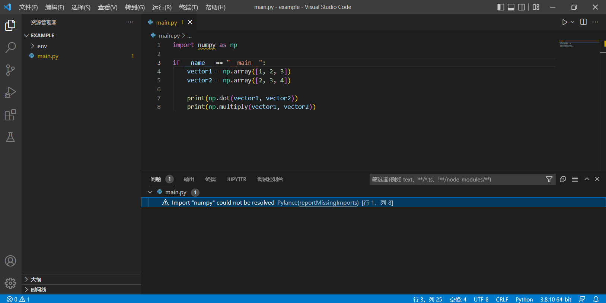Toggle table view in Problems panel

point(575,179)
